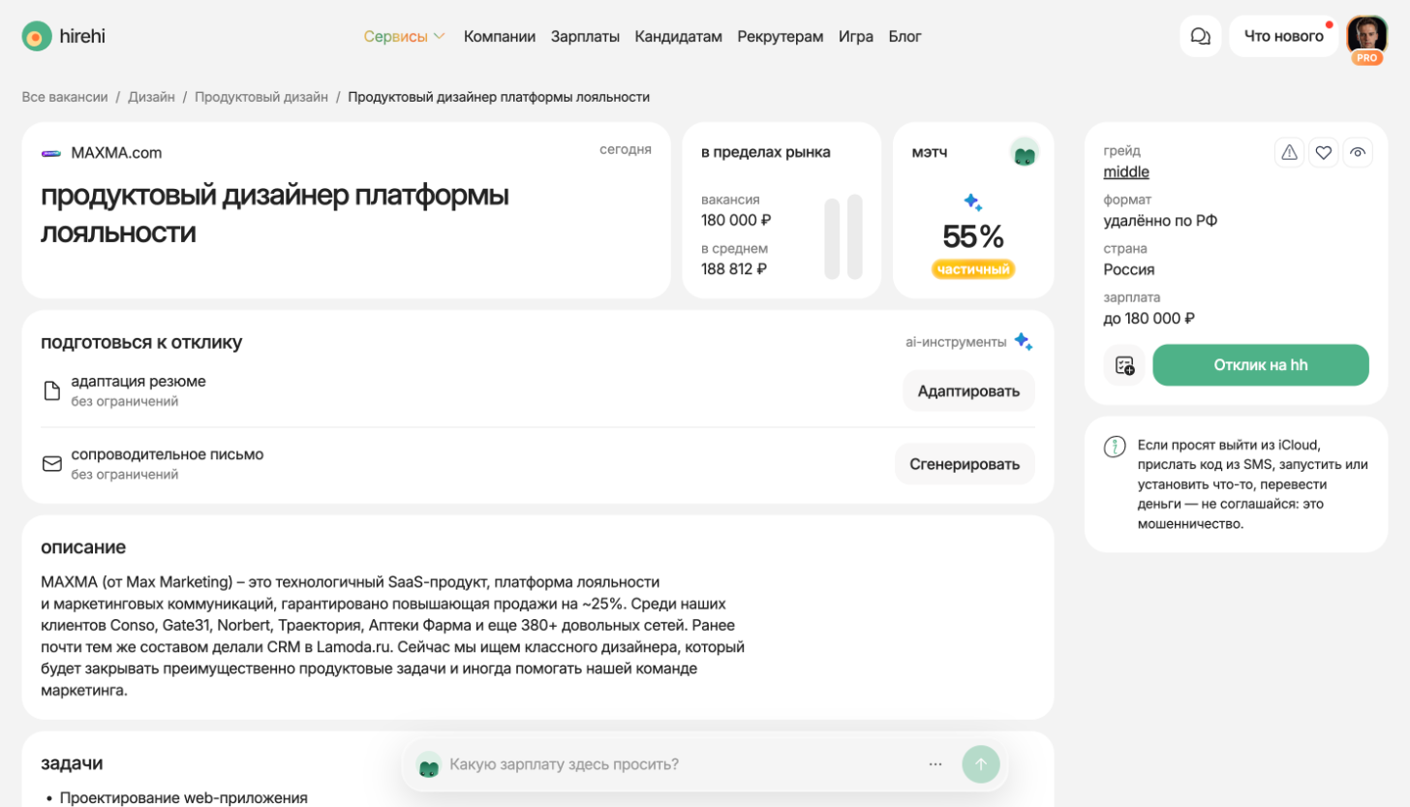Send the chat question with arrow button

click(980, 764)
